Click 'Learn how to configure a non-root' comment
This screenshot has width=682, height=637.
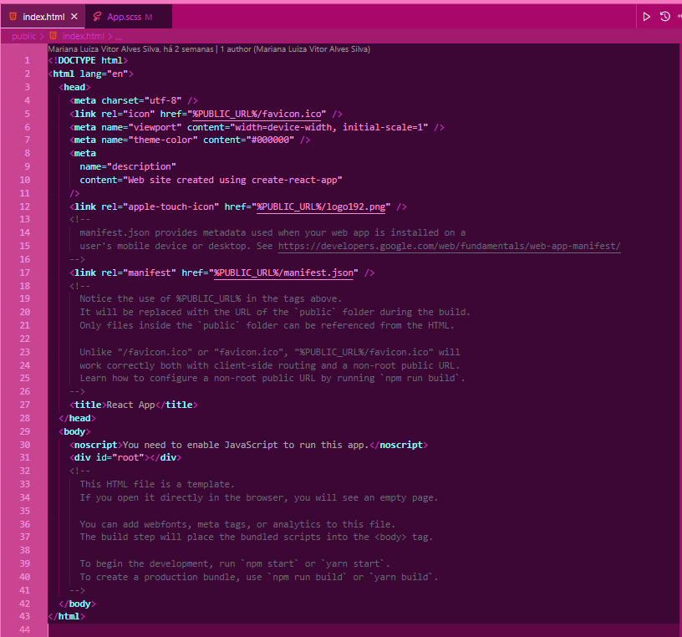pos(272,378)
